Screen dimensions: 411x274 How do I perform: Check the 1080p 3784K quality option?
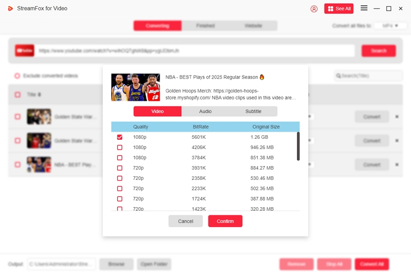click(x=120, y=158)
